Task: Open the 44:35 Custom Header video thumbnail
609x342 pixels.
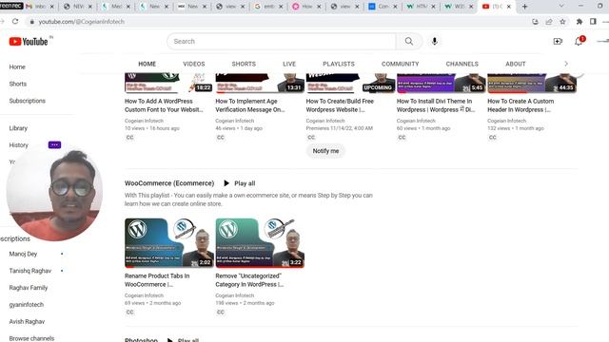Action: point(532,83)
